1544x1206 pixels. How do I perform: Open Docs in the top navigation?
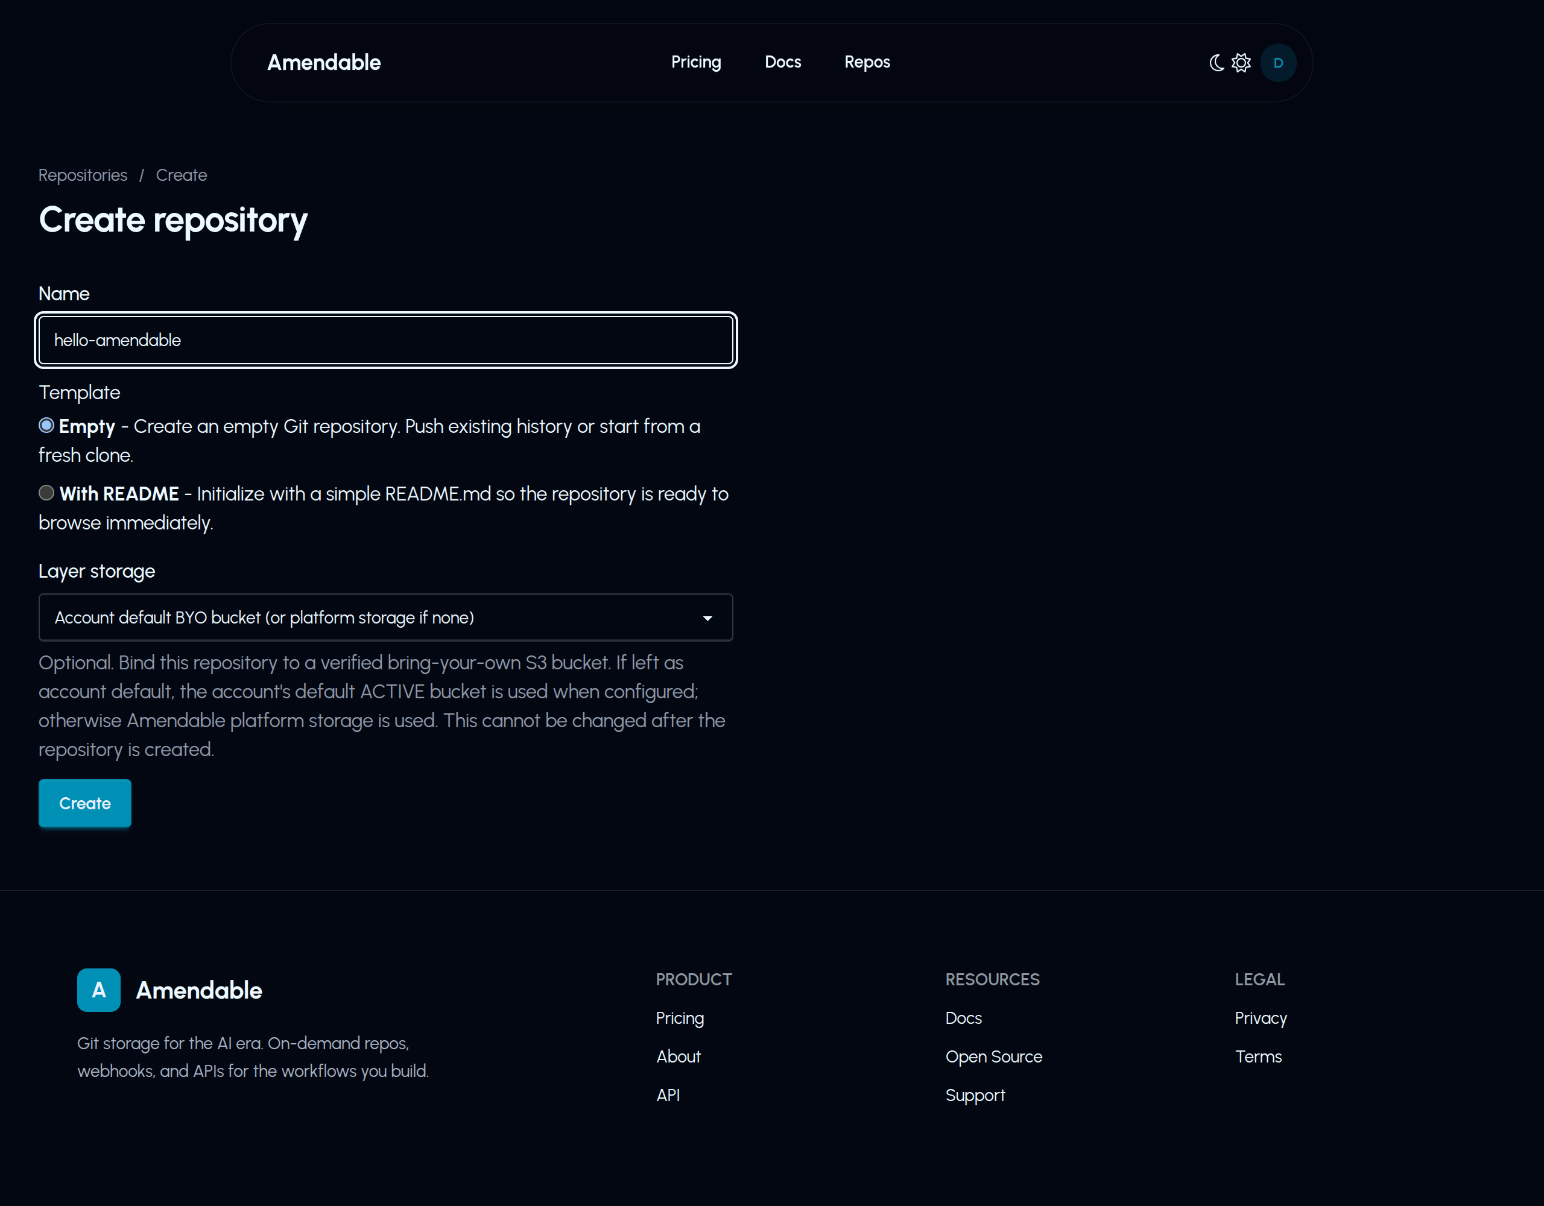coord(783,62)
